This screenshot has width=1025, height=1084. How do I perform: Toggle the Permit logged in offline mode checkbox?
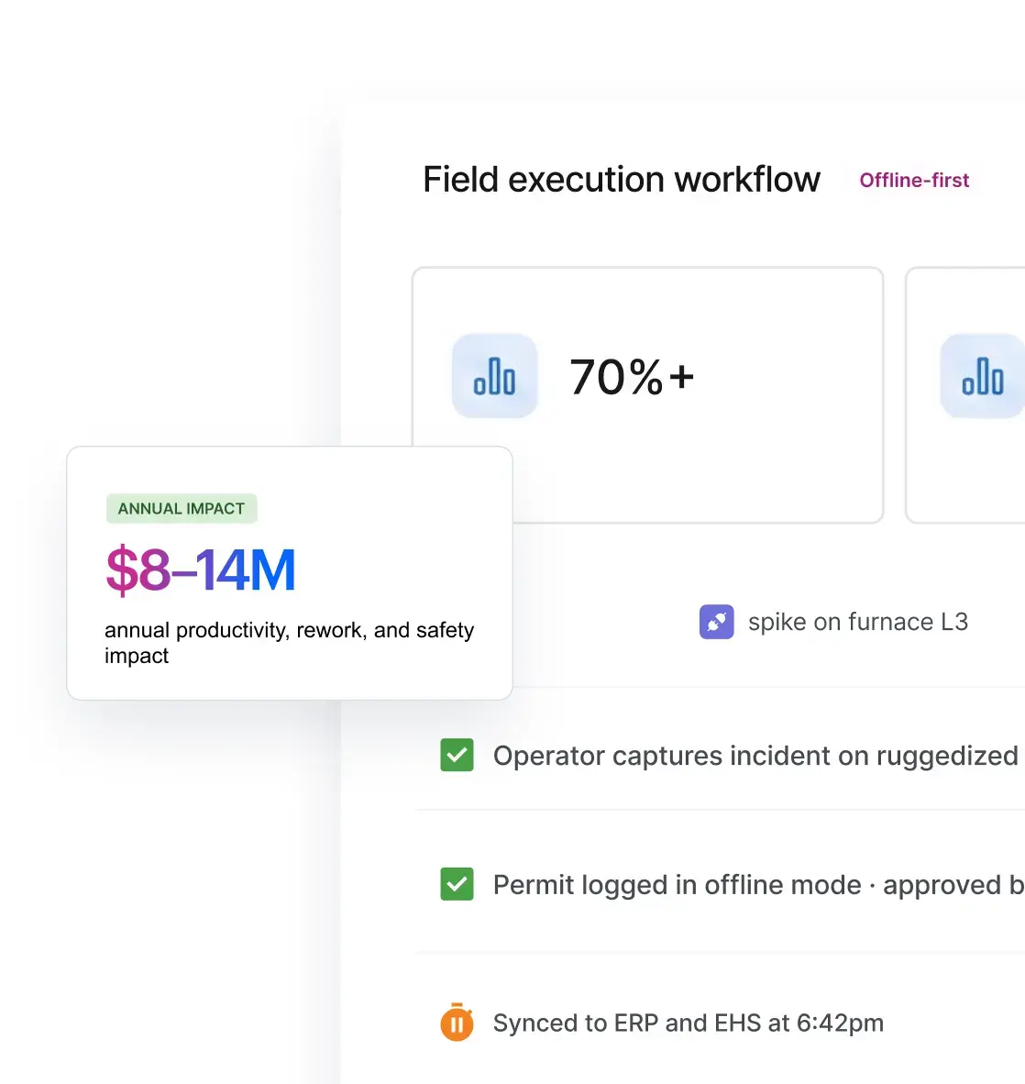(457, 884)
